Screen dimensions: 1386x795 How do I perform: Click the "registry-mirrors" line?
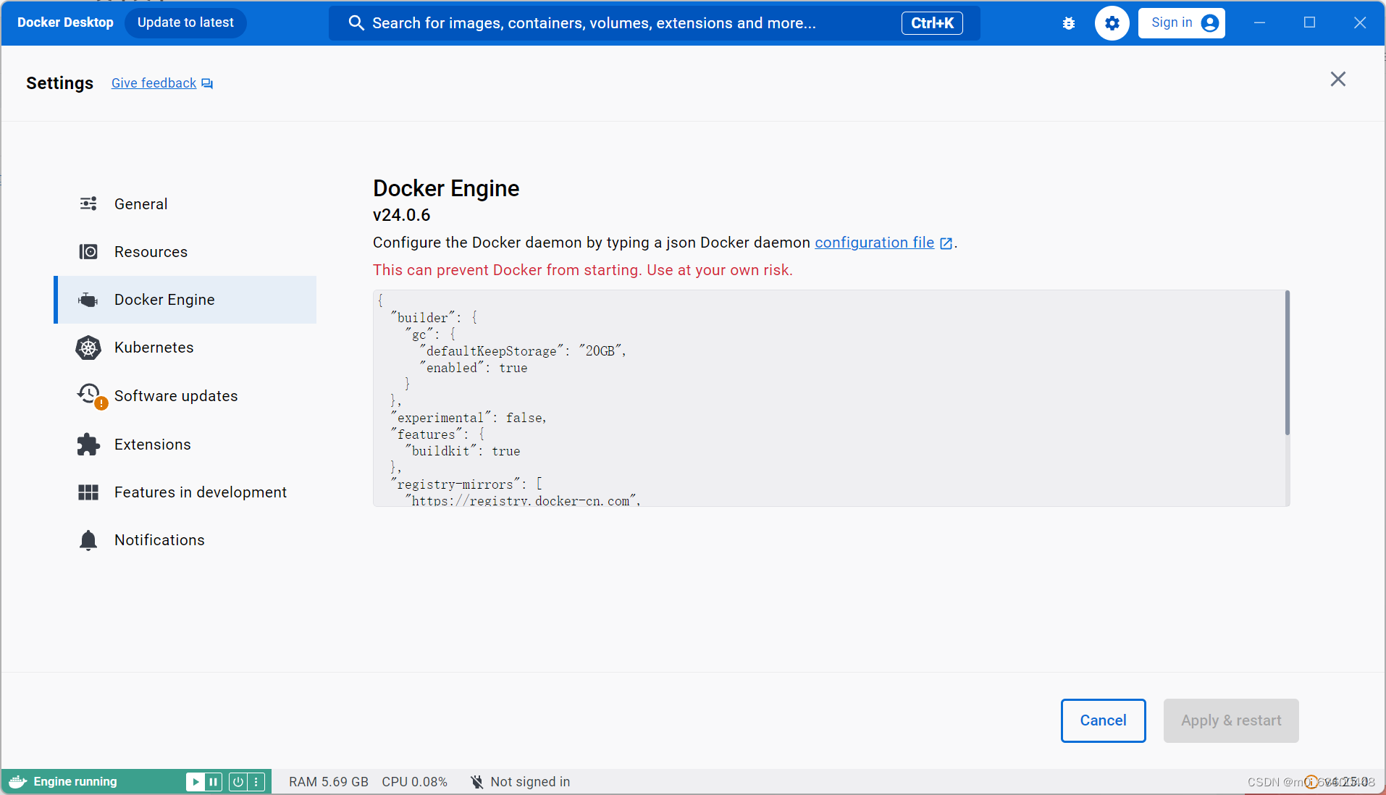coord(466,484)
